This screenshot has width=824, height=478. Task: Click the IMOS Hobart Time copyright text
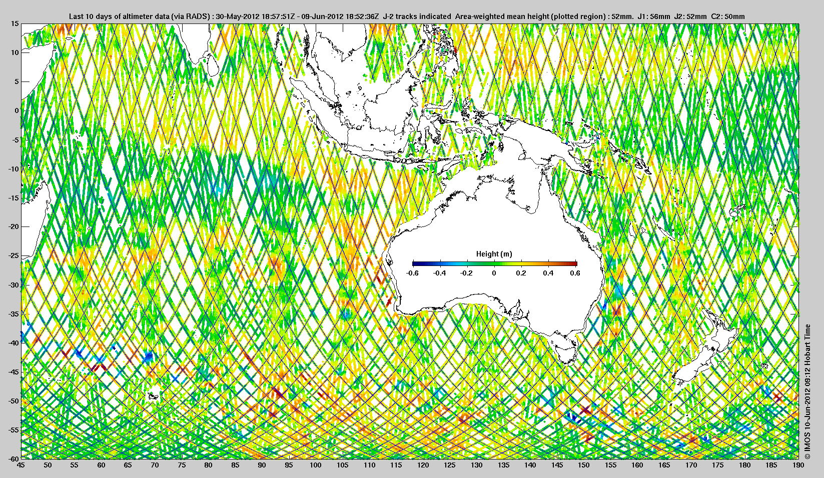tap(807, 391)
